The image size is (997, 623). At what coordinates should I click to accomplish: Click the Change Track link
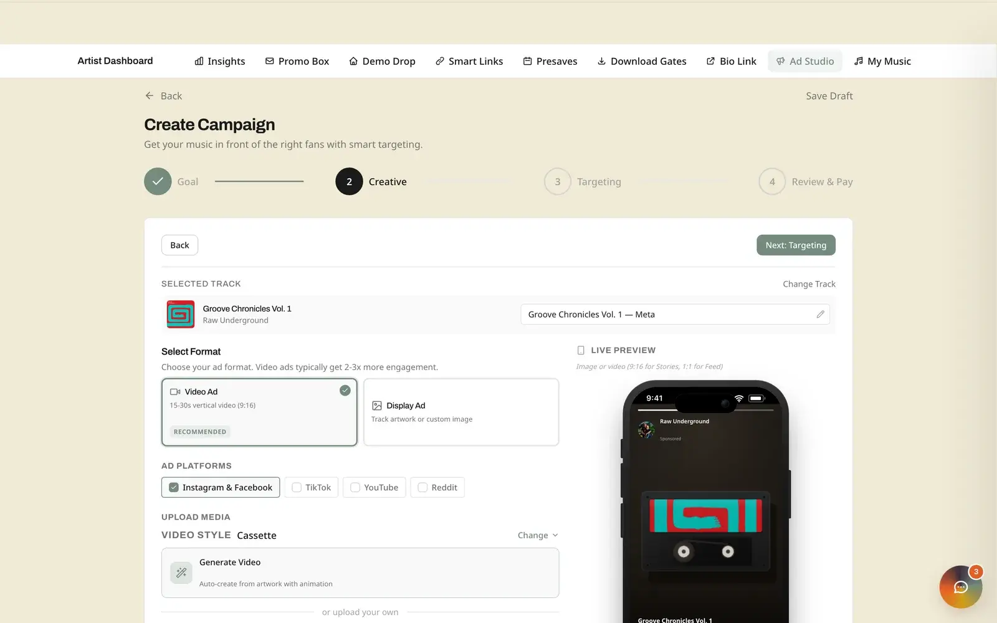809,284
